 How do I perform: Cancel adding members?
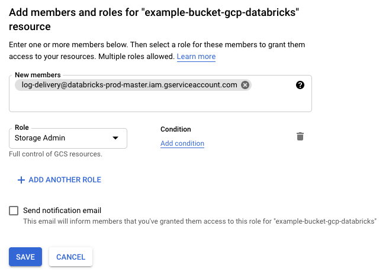70,257
